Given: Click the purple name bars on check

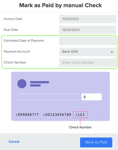Looking at the screenshot, I should (40, 84).
